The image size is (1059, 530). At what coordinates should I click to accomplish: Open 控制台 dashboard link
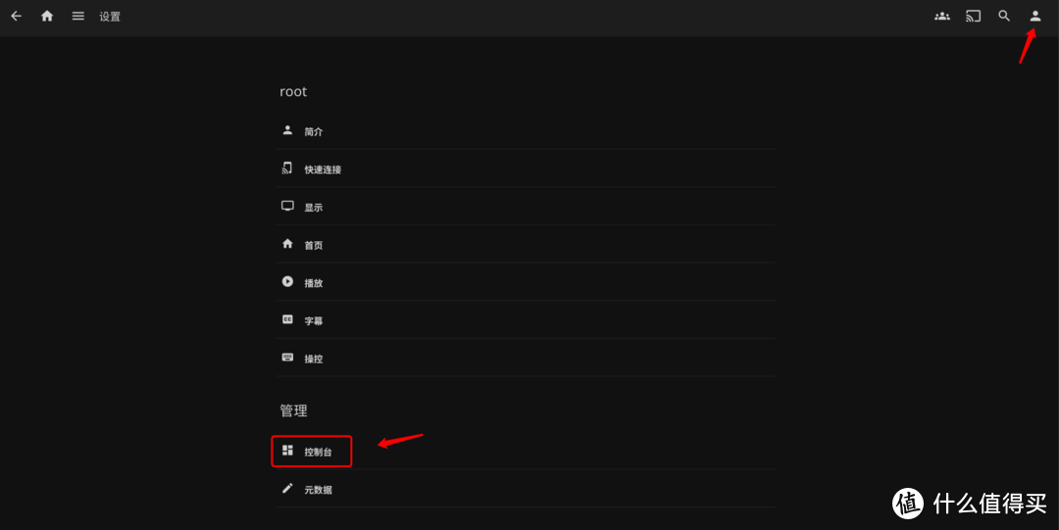tap(318, 452)
